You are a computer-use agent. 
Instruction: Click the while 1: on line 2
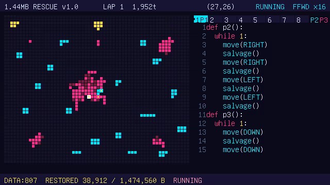[x=230, y=36]
